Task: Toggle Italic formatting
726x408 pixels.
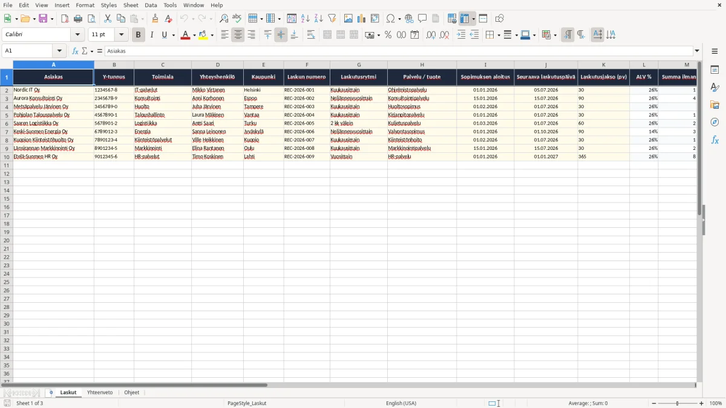Action: [151, 35]
